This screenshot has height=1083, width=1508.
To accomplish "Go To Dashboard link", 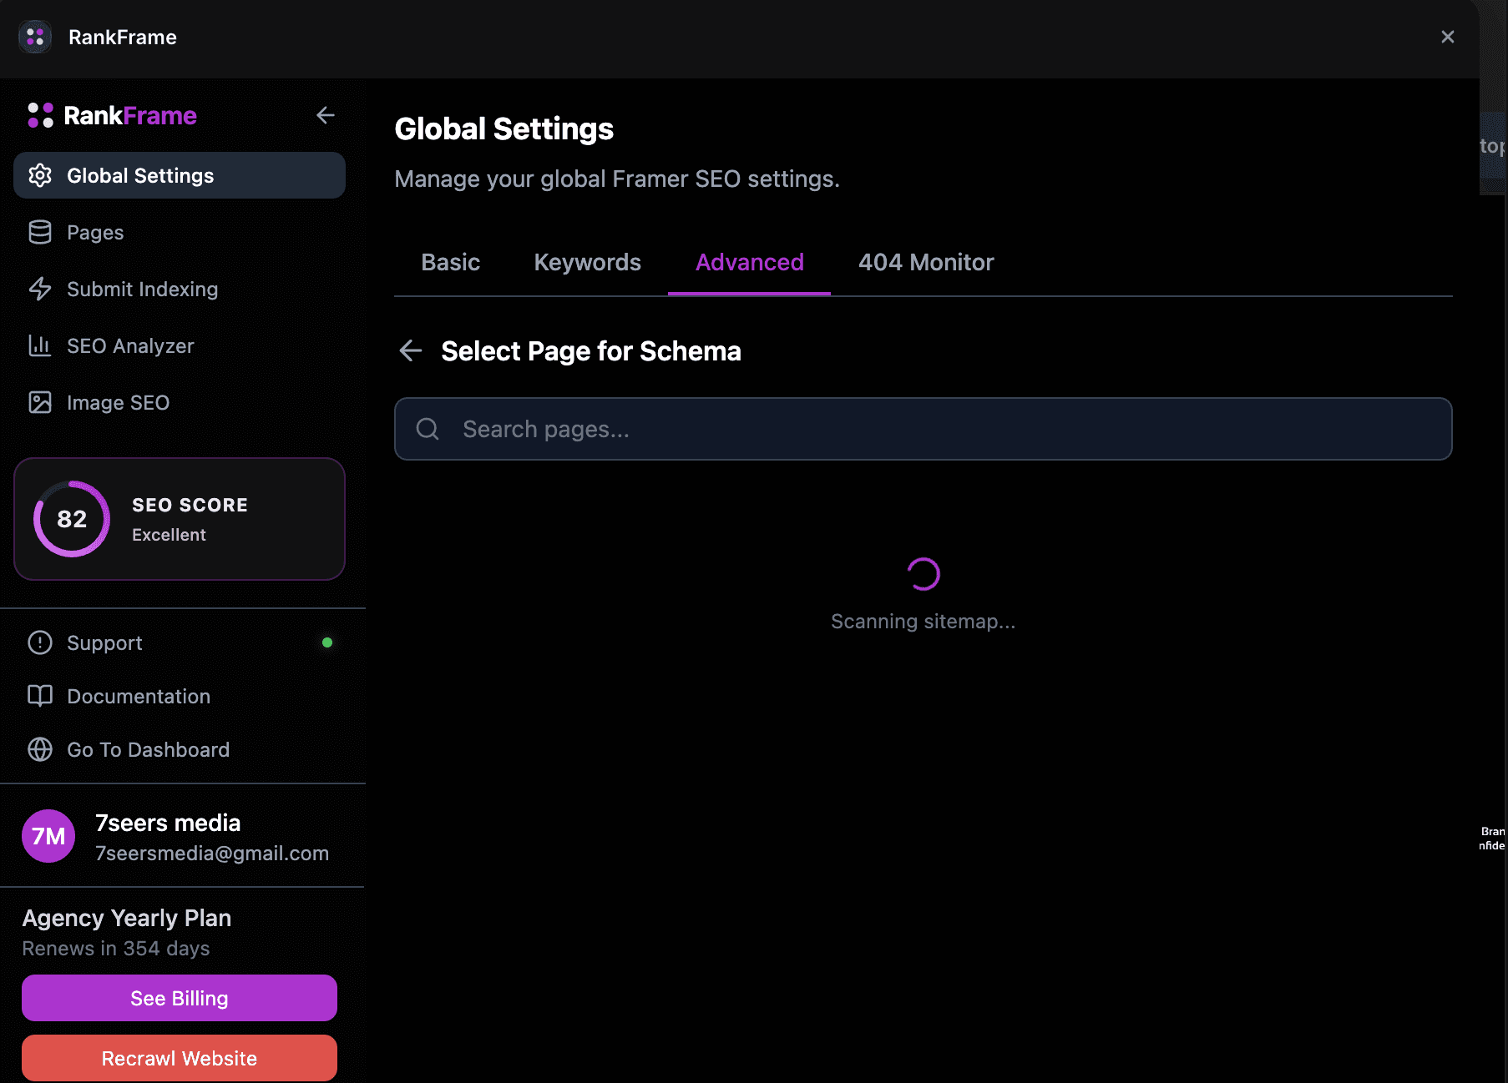I will [x=180, y=749].
